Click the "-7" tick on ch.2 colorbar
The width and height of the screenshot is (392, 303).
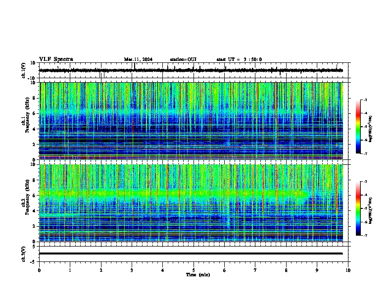365,235
